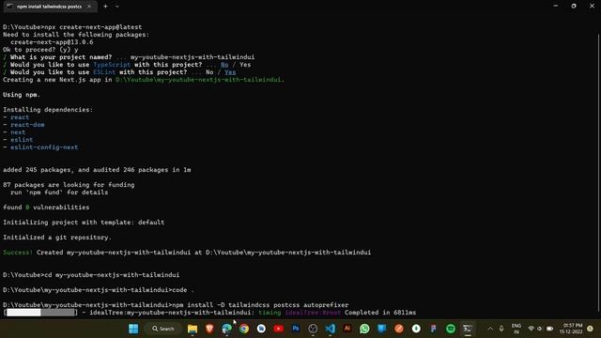Click 'npm install -D tailwindcss postcss autoprefixer' command
Screen dimensions: 601x338
[260, 305]
